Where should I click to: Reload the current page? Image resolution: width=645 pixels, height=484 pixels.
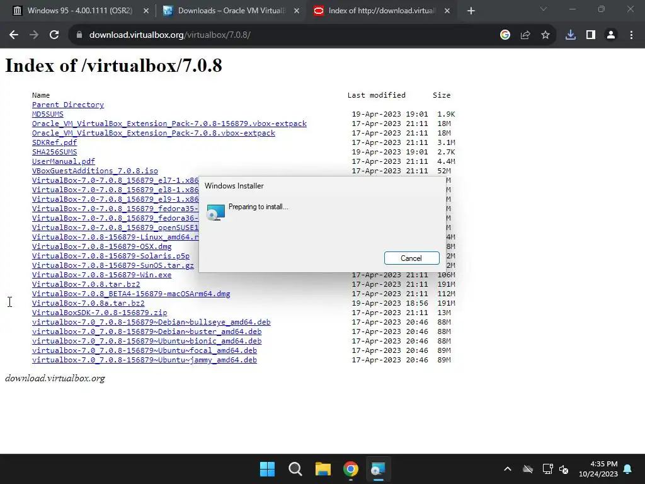click(54, 35)
